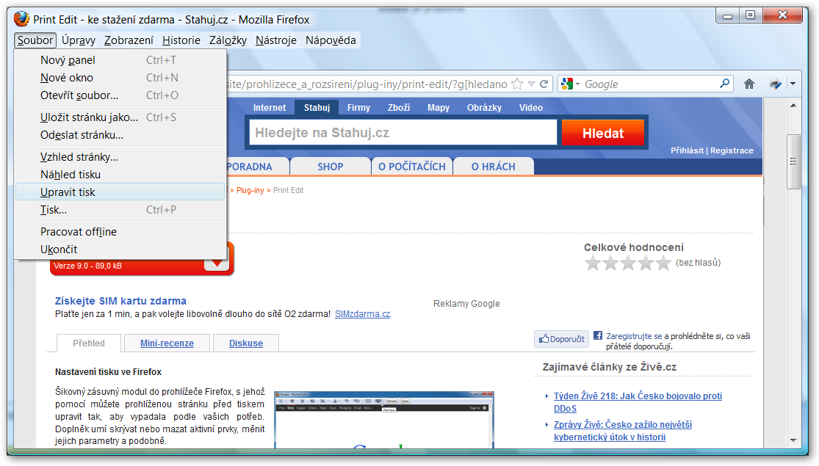Open the SHOP tab
The image size is (819, 466).
(330, 167)
